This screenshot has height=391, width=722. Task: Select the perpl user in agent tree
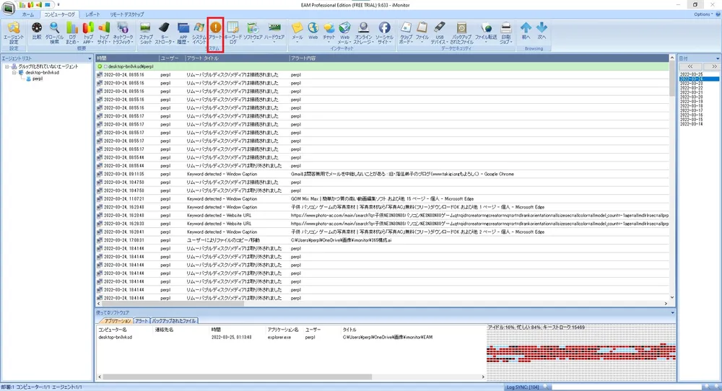coord(38,79)
